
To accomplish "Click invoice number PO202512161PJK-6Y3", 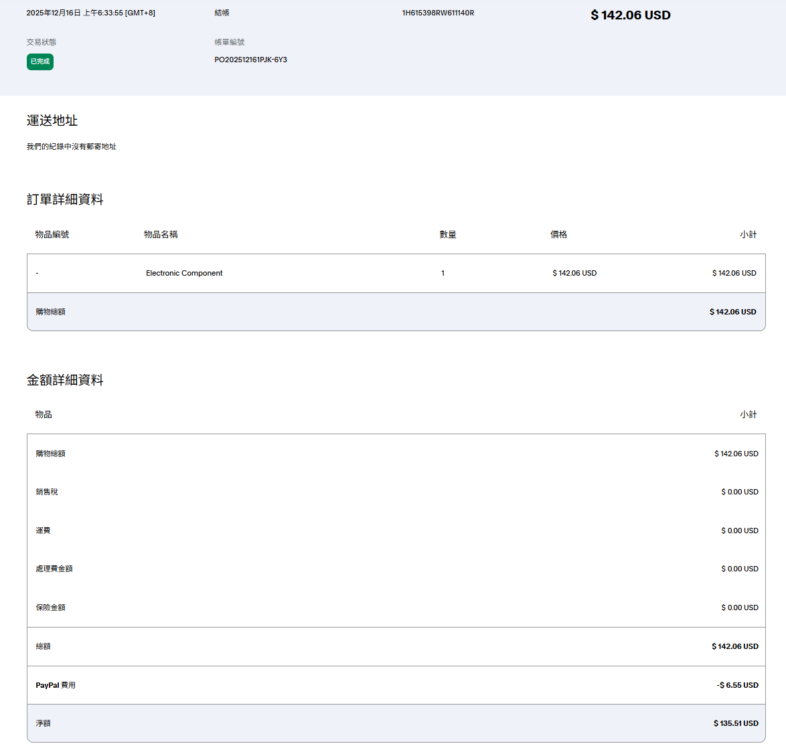I will (x=250, y=60).
